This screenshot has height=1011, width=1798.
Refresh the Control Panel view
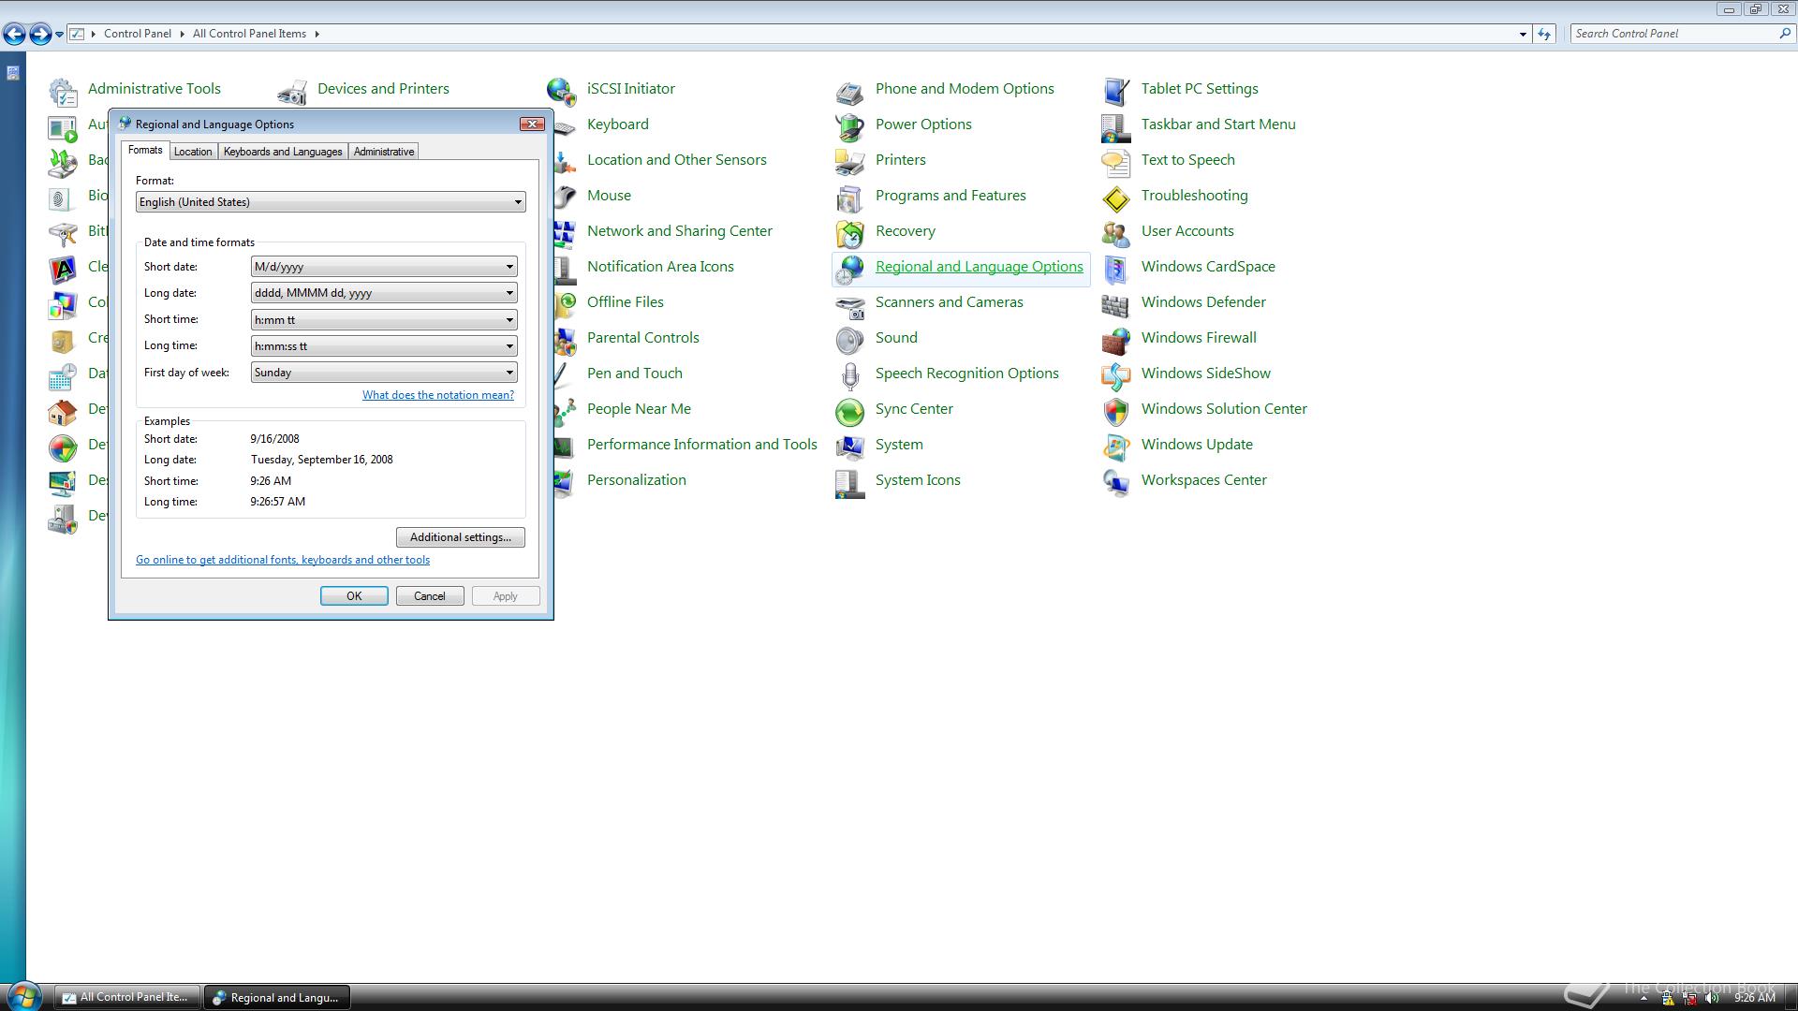click(x=1544, y=34)
